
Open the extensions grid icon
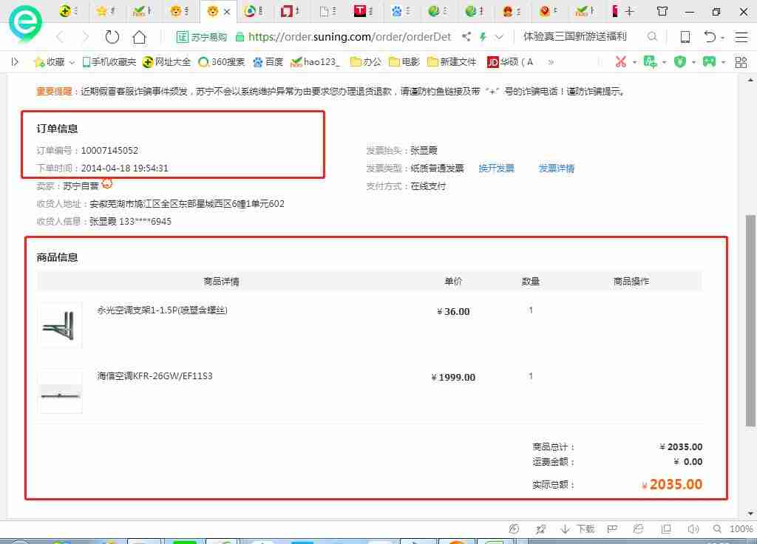click(741, 62)
